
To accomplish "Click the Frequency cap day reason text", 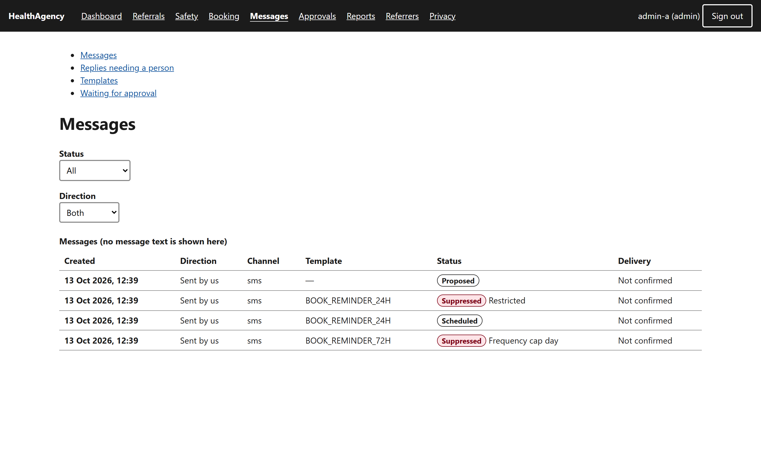I will click(523, 340).
